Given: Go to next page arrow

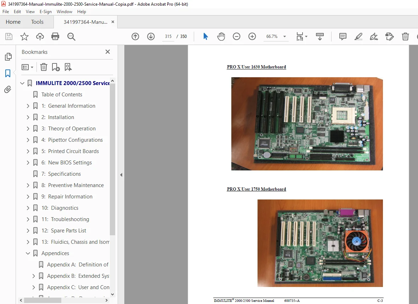Looking at the screenshot, I should pos(151,36).
